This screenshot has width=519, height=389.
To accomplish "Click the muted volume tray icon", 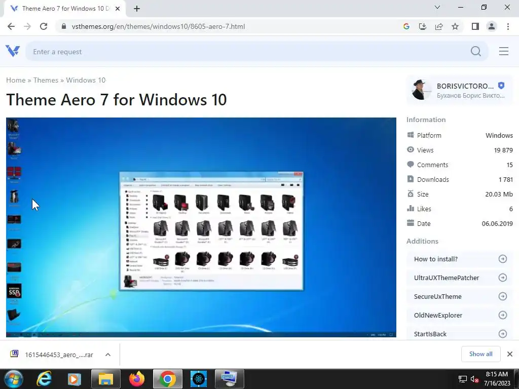I will (x=474, y=379).
